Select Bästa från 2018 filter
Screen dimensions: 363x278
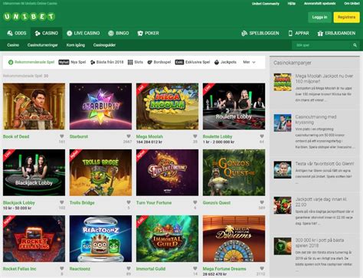[x=106, y=62]
